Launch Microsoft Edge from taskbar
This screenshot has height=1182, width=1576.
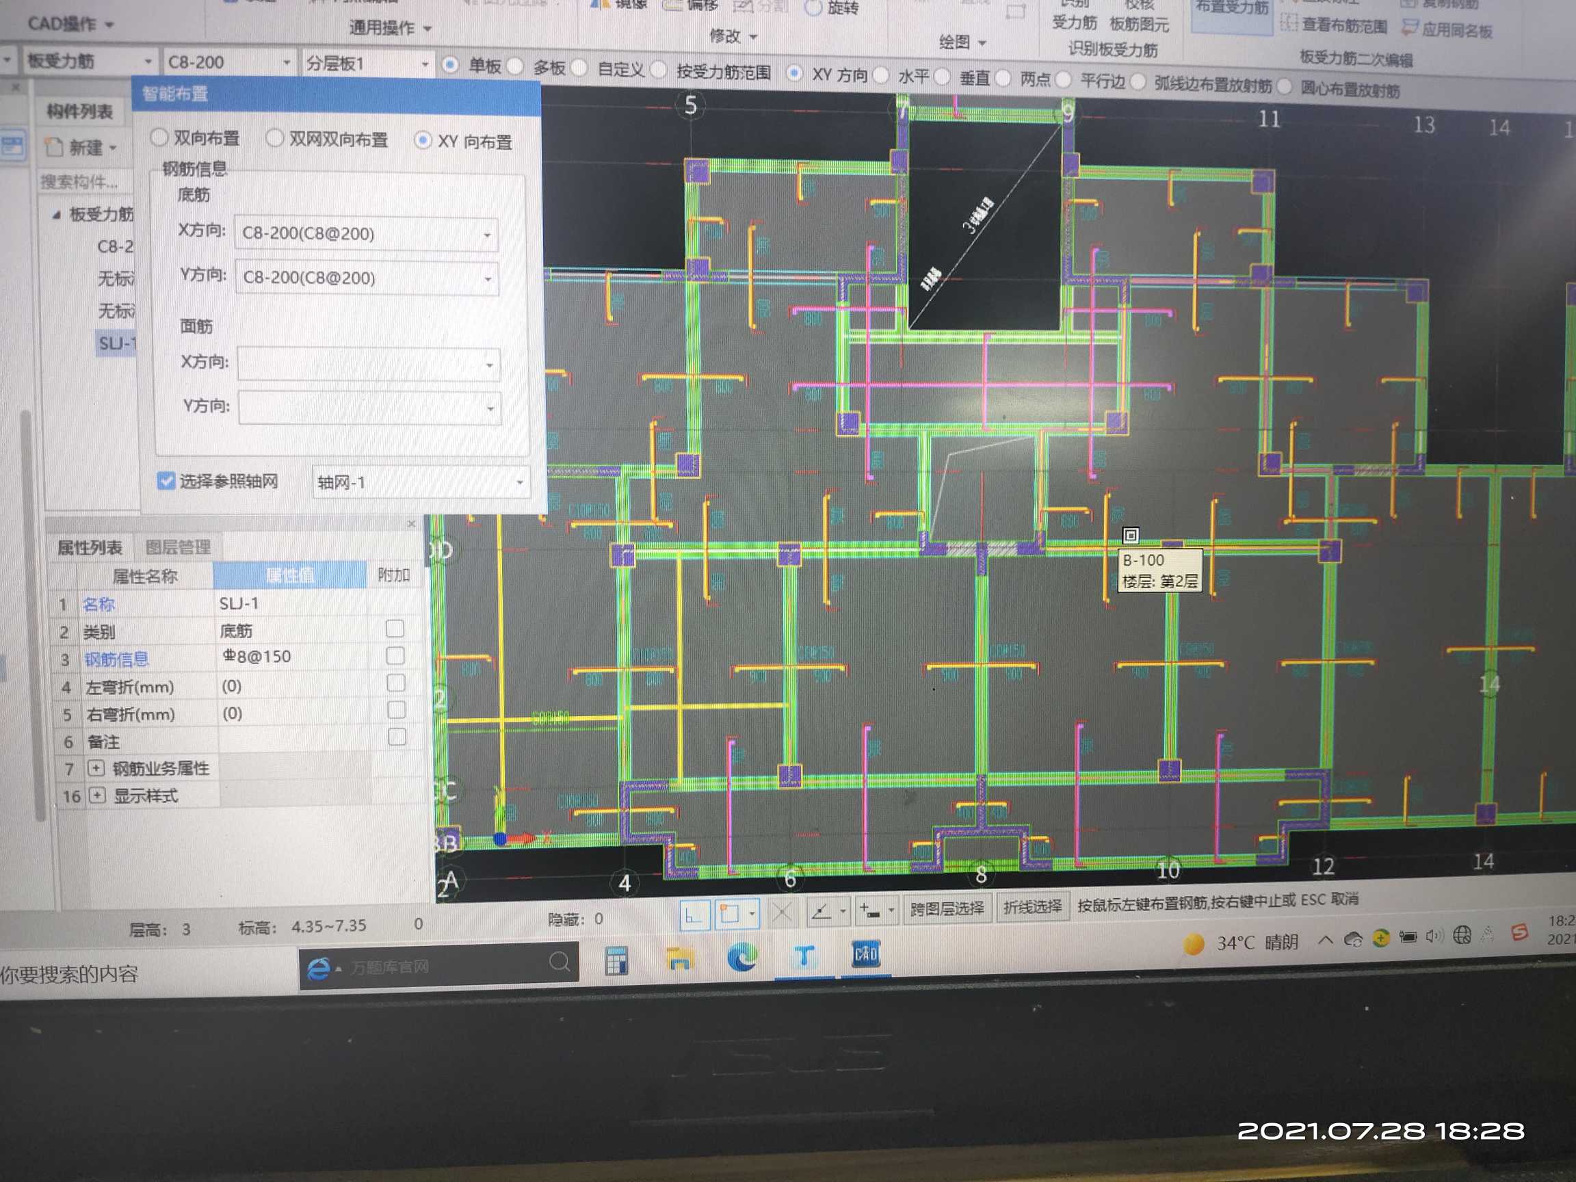pyautogui.click(x=741, y=957)
